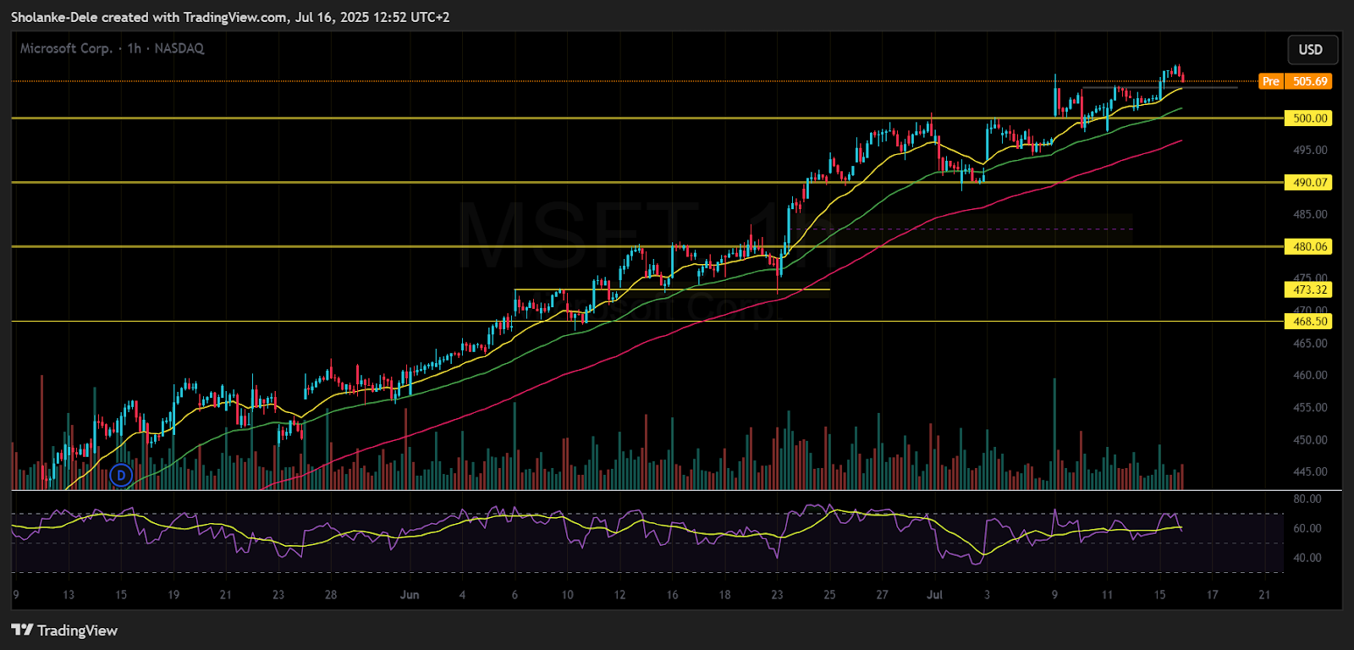Select the 468.50 price level label

tap(1309, 321)
